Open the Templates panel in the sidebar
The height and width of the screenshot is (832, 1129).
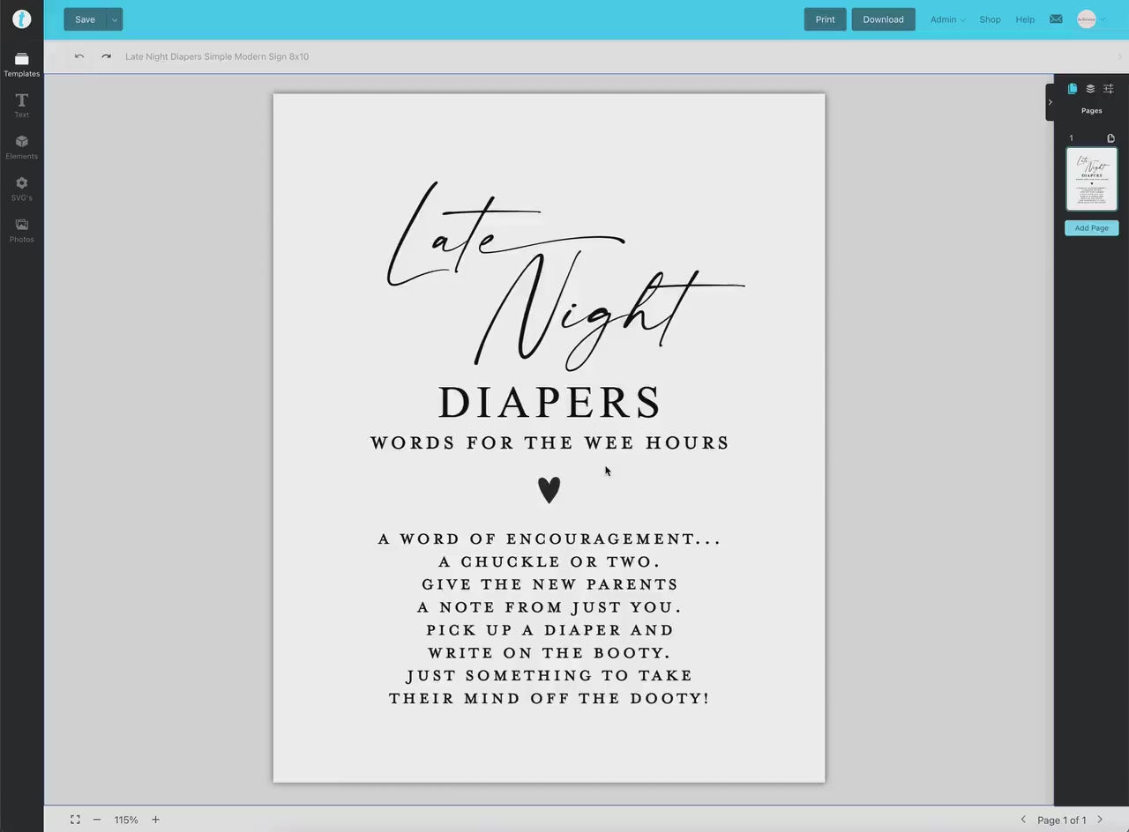coord(21,64)
